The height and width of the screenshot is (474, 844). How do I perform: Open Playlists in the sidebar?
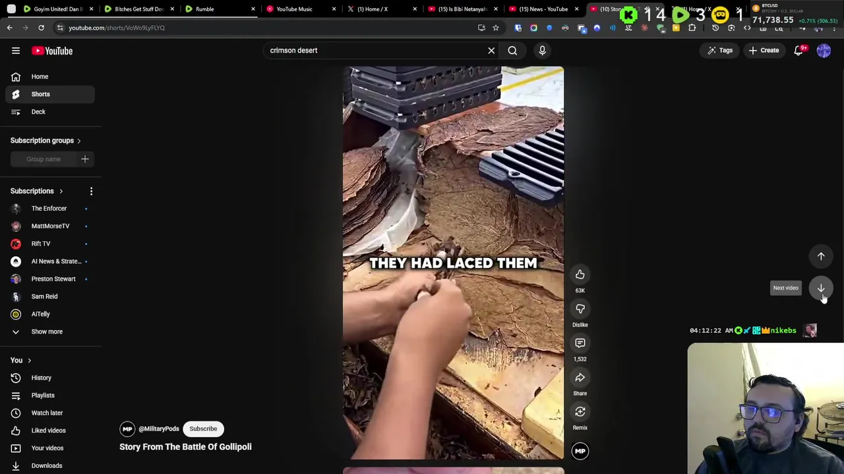click(50, 396)
